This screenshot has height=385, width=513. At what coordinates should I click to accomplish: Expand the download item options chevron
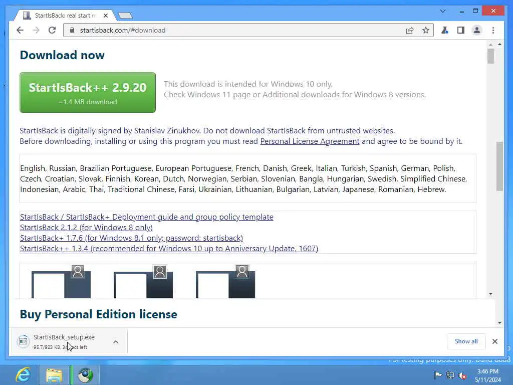click(x=116, y=342)
